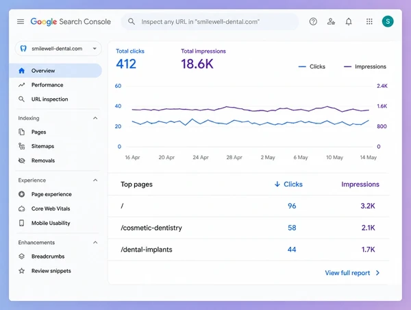
Task: Click the Pages document icon
Action: (x=21, y=132)
